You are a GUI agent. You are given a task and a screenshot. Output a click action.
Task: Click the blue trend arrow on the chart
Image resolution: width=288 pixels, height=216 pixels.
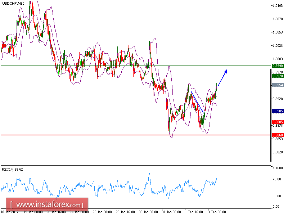(x=223, y=77)
